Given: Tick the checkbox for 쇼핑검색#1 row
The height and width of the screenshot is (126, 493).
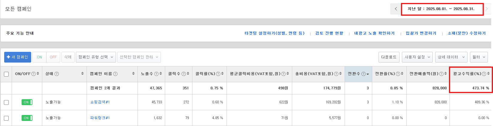Looking at the screenshot, I should [6, 102].
